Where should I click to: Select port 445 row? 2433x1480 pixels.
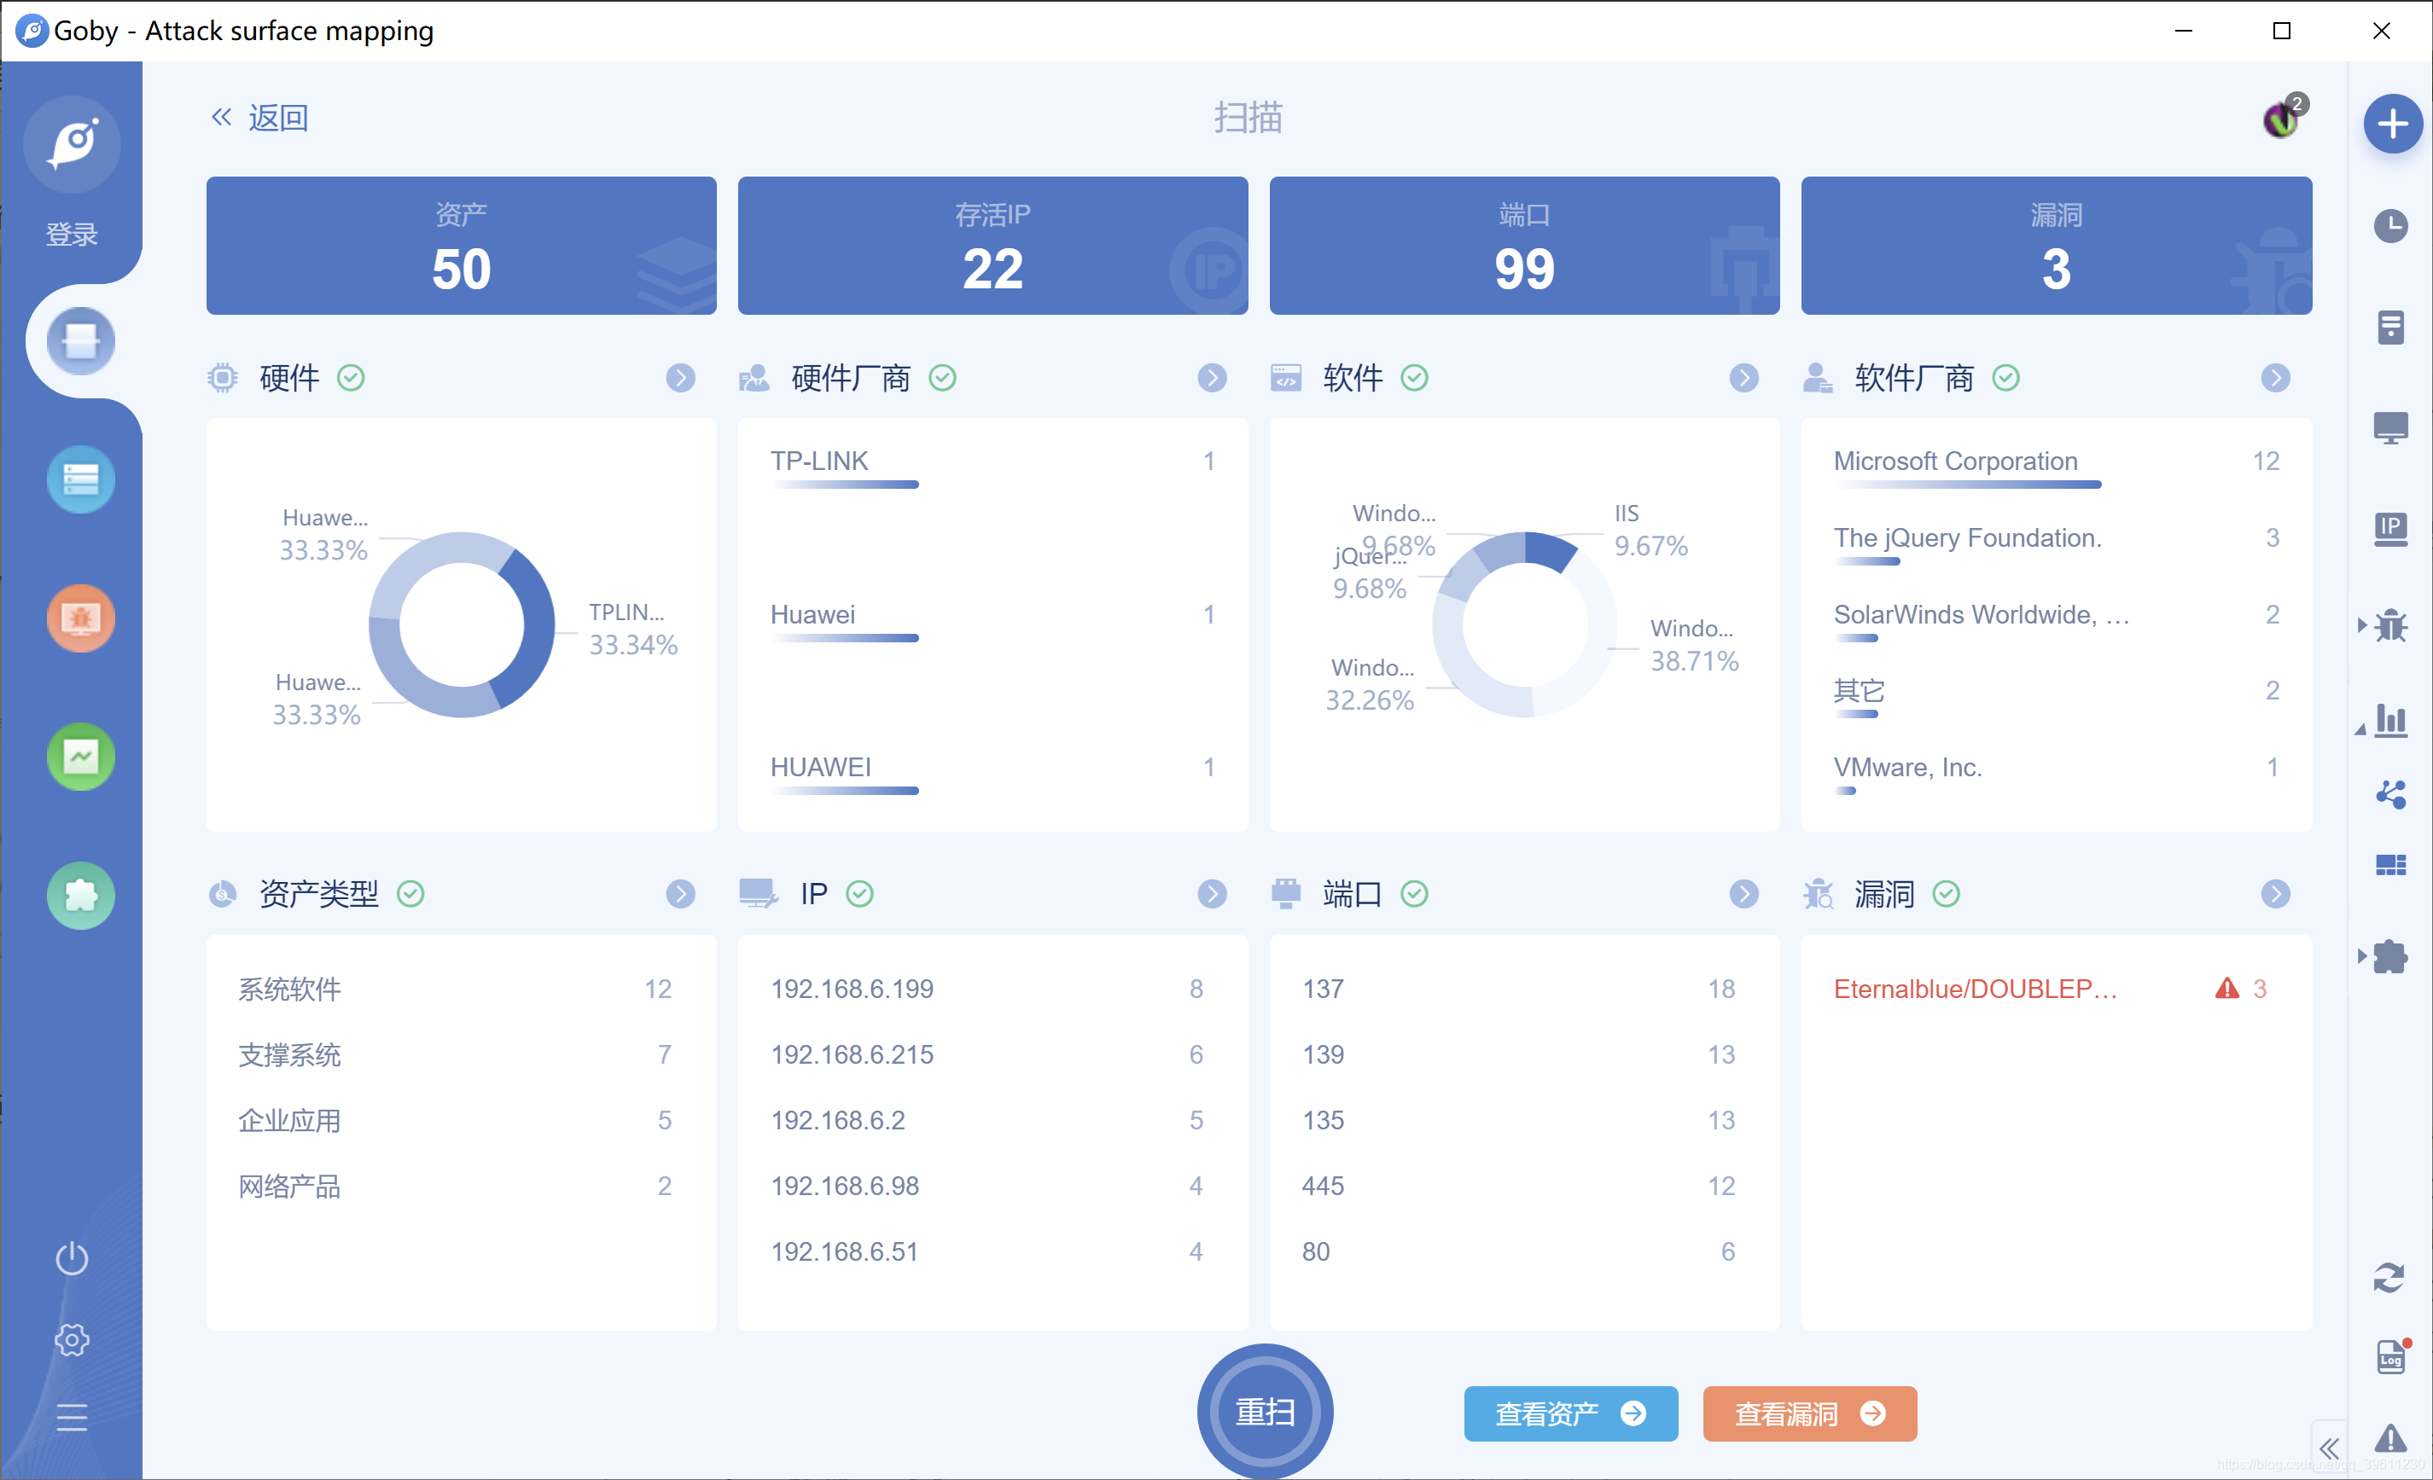1519,1186
